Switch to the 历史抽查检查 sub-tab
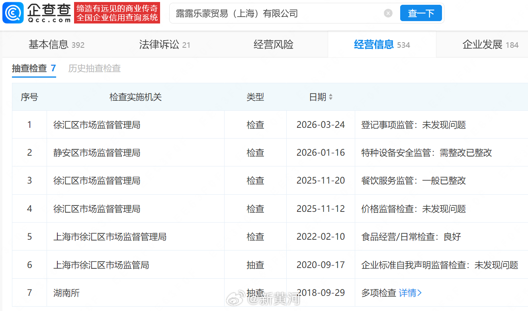The width and height of the screenshot is (528, 311). click(94, 68)
